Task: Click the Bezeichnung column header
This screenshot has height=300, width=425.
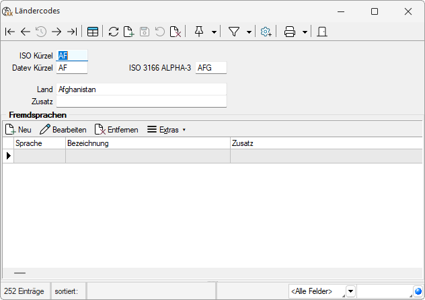Action: click(148, 143)
